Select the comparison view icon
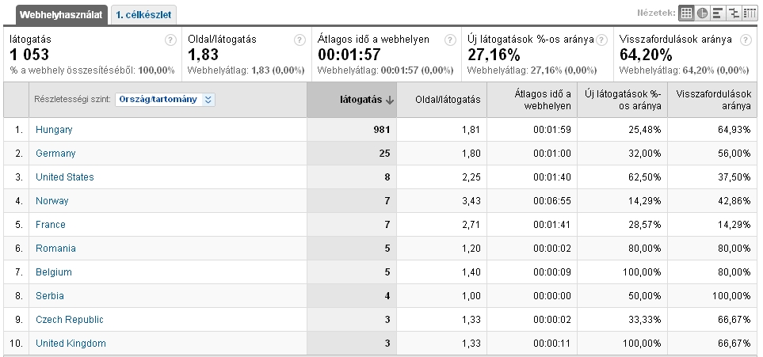The height and width of the screenshot is (357, 763). (733, 13)
